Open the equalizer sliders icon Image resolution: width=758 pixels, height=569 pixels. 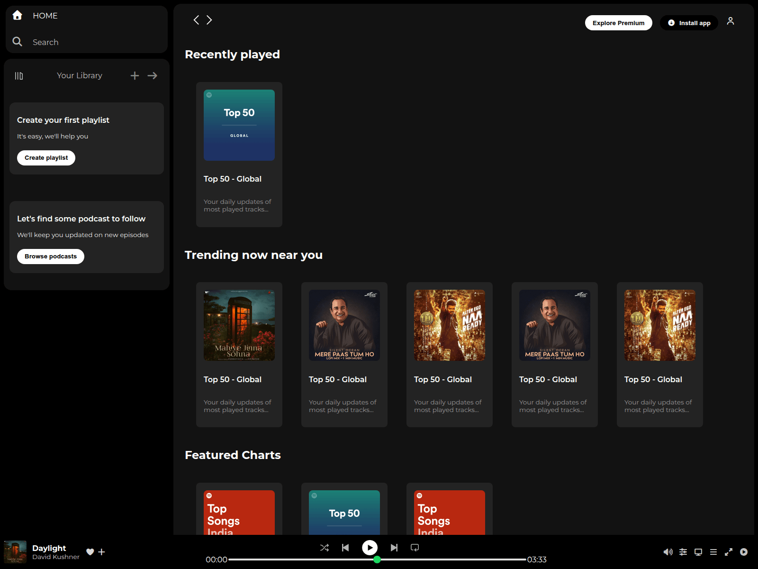coord(683,552)
